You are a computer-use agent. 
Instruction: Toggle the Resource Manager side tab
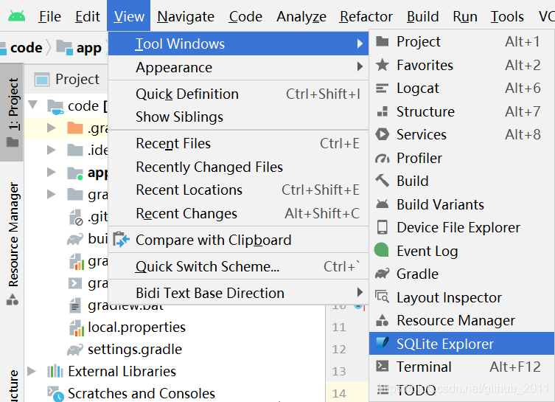point(13,243)
